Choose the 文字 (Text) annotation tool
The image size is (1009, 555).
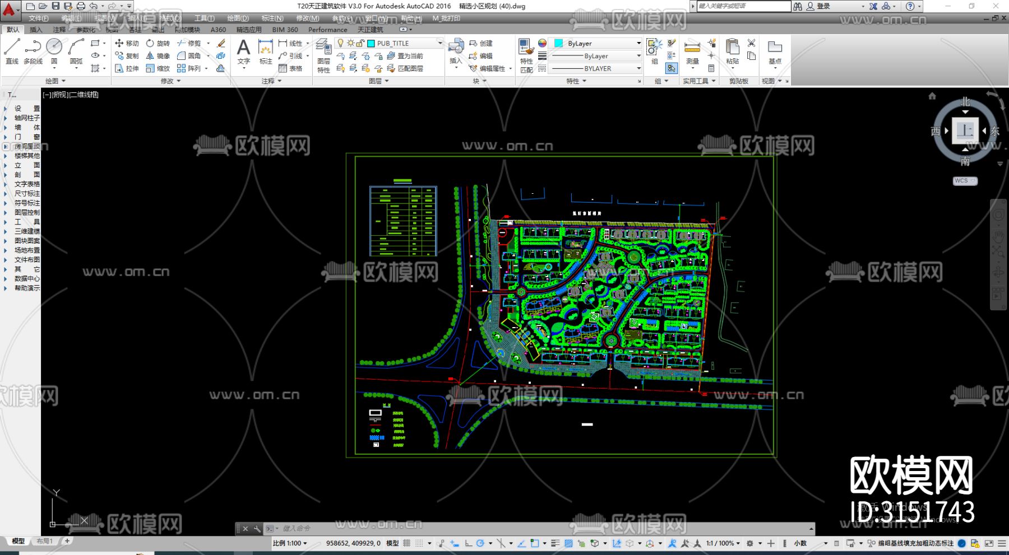tap(243, 52)
